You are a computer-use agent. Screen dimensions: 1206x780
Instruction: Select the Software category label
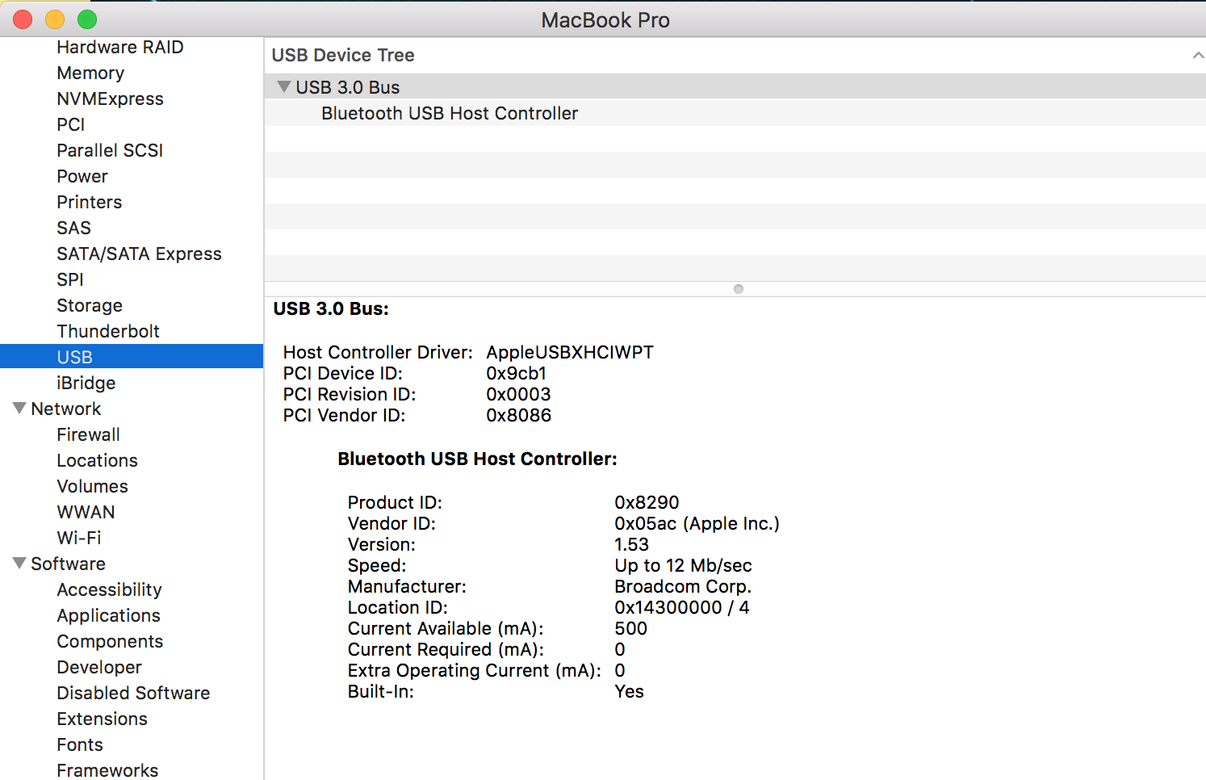tap(68, 564)
